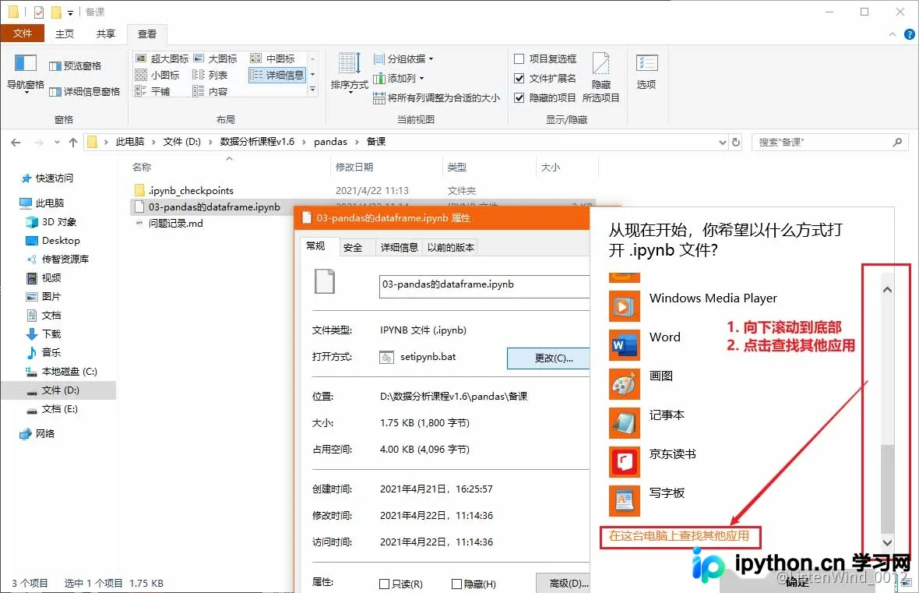
Task: Enable item check boxes option
Action: coord(519,58)
